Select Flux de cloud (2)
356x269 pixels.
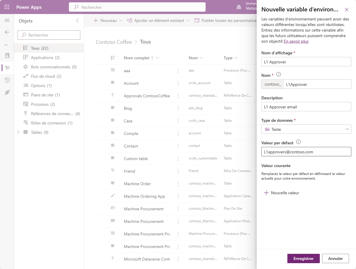coord(49,76)
